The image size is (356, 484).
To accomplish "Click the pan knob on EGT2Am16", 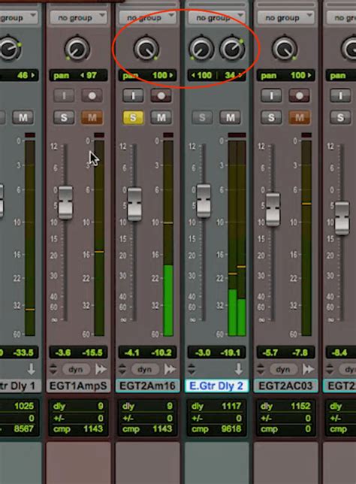I will click(x=146, y=49).
